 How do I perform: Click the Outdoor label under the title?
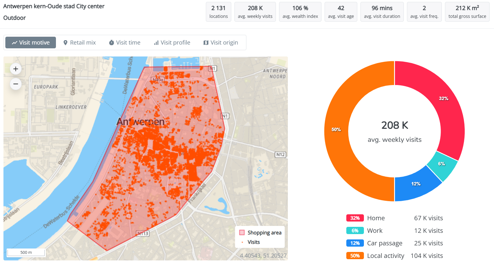pos(14,18)
